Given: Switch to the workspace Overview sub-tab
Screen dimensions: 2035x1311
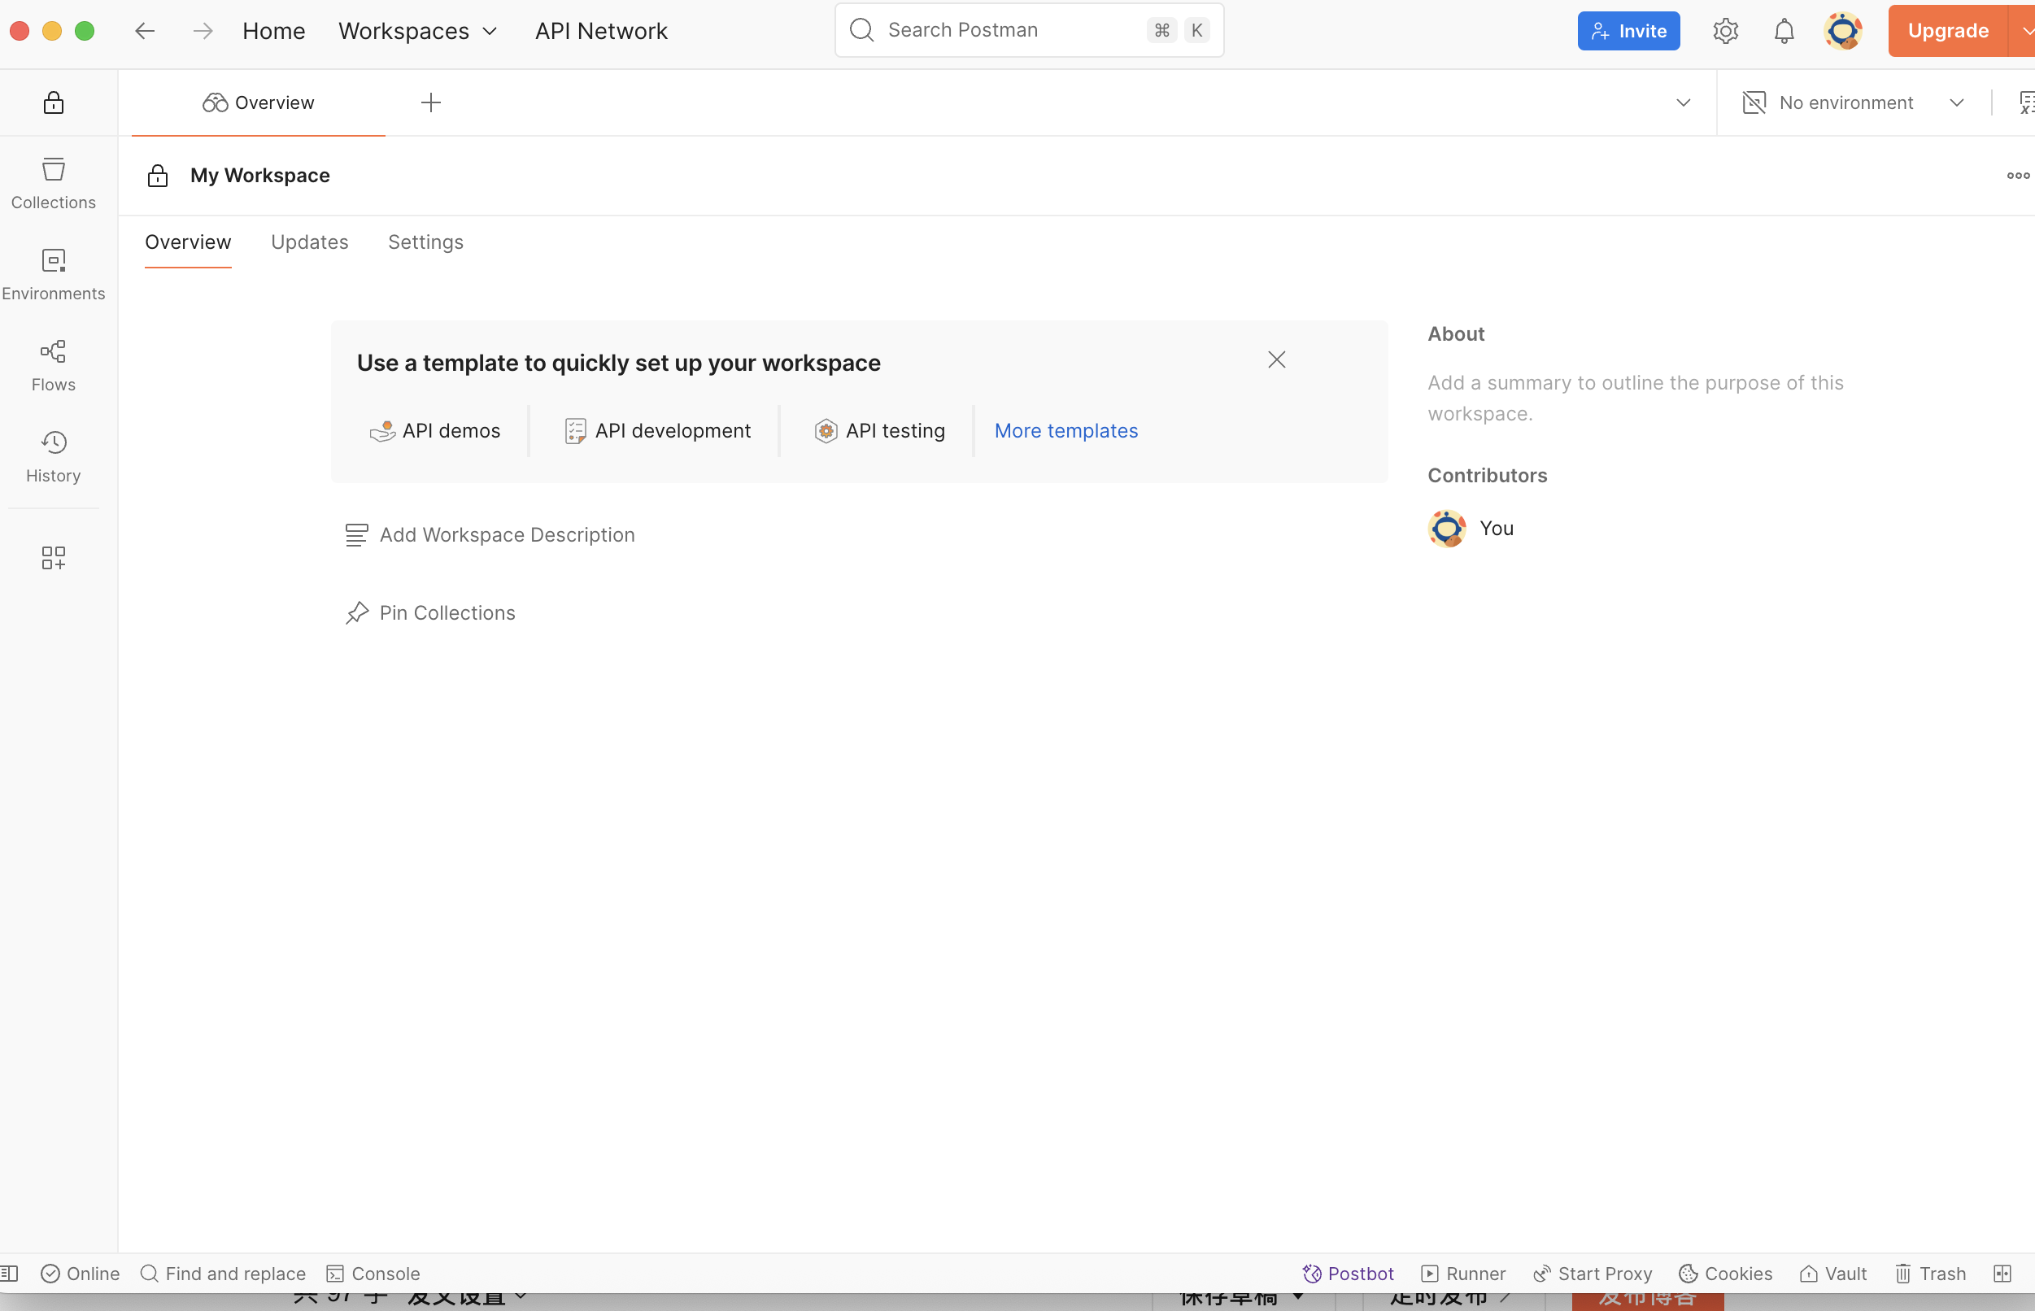Looking at the screenshot, I should 187,242.
